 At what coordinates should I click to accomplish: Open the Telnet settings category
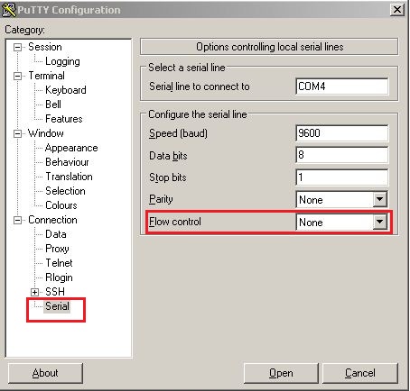point(59,263)
